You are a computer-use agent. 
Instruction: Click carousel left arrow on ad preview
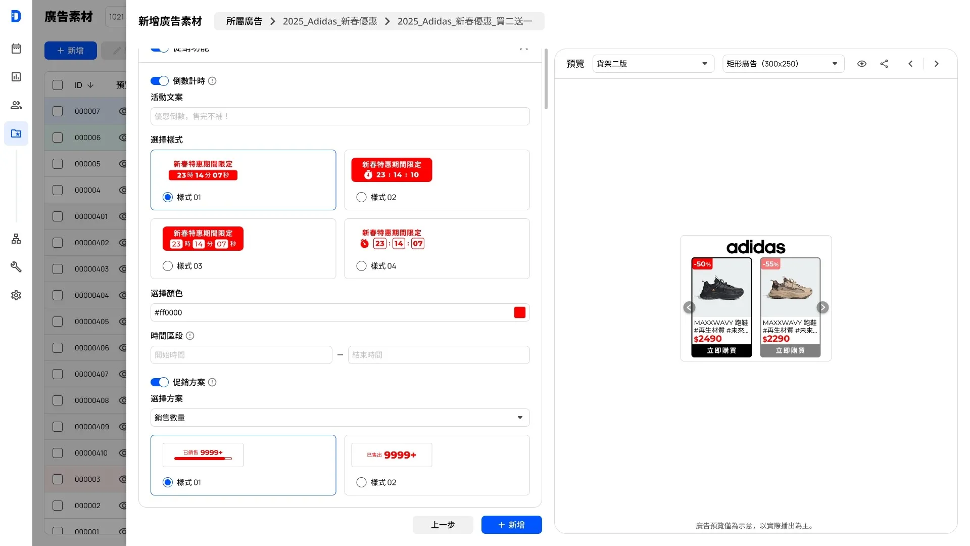point(689,307)
